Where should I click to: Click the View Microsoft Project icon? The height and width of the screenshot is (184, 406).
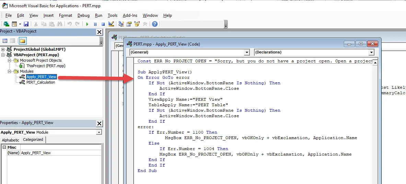point(6,24)
